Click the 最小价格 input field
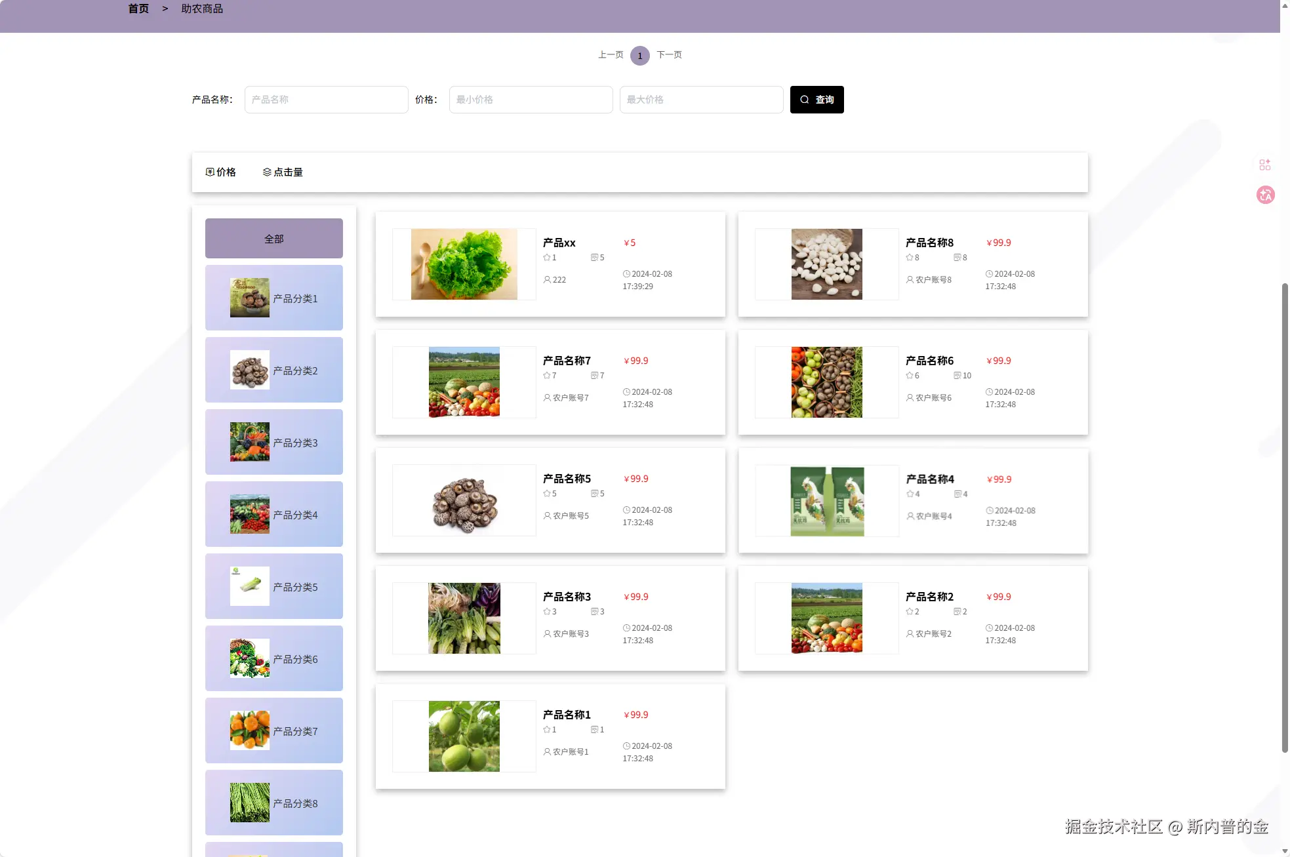Screen dimensions: 1290x857 click(531, 100)
